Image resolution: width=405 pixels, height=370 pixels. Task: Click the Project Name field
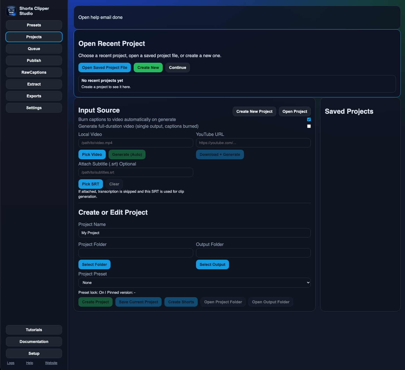[x=195, y=233]
